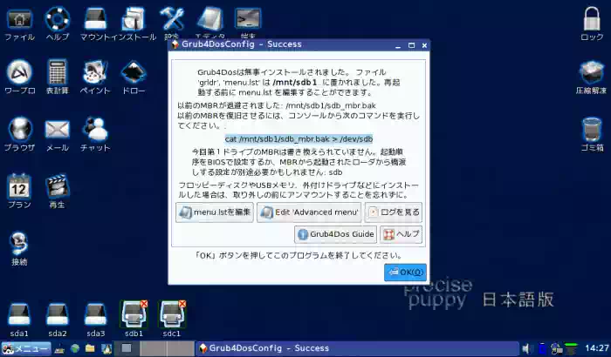Open the インストール desktop icon

click(134, 19)
